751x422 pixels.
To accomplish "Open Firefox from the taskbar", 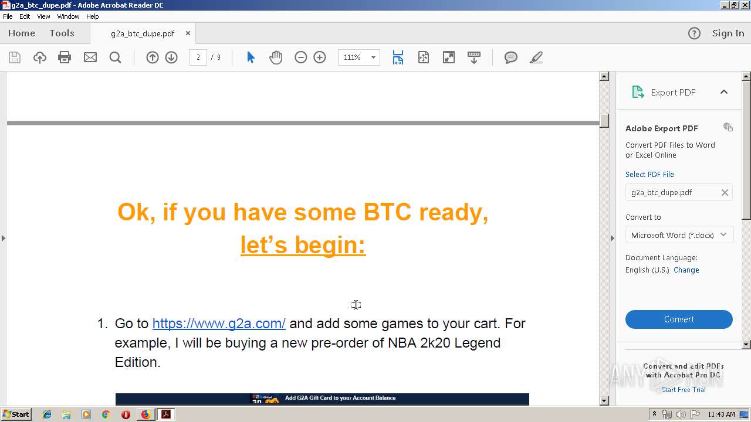I will [x=146, y=414].
